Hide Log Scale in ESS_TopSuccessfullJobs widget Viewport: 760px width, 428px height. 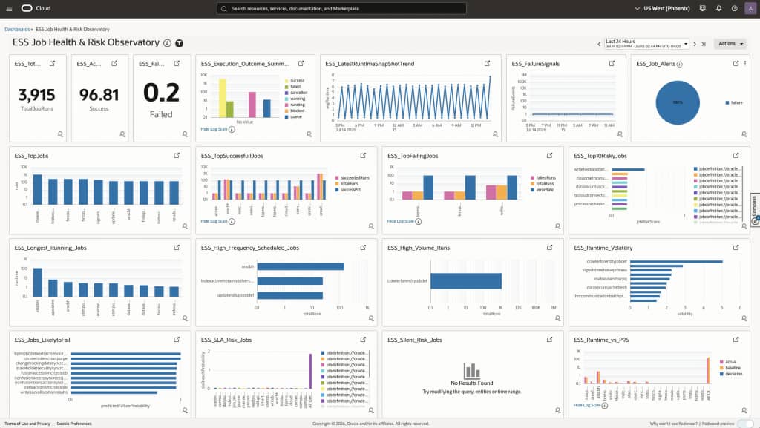(x=214, y=221)
